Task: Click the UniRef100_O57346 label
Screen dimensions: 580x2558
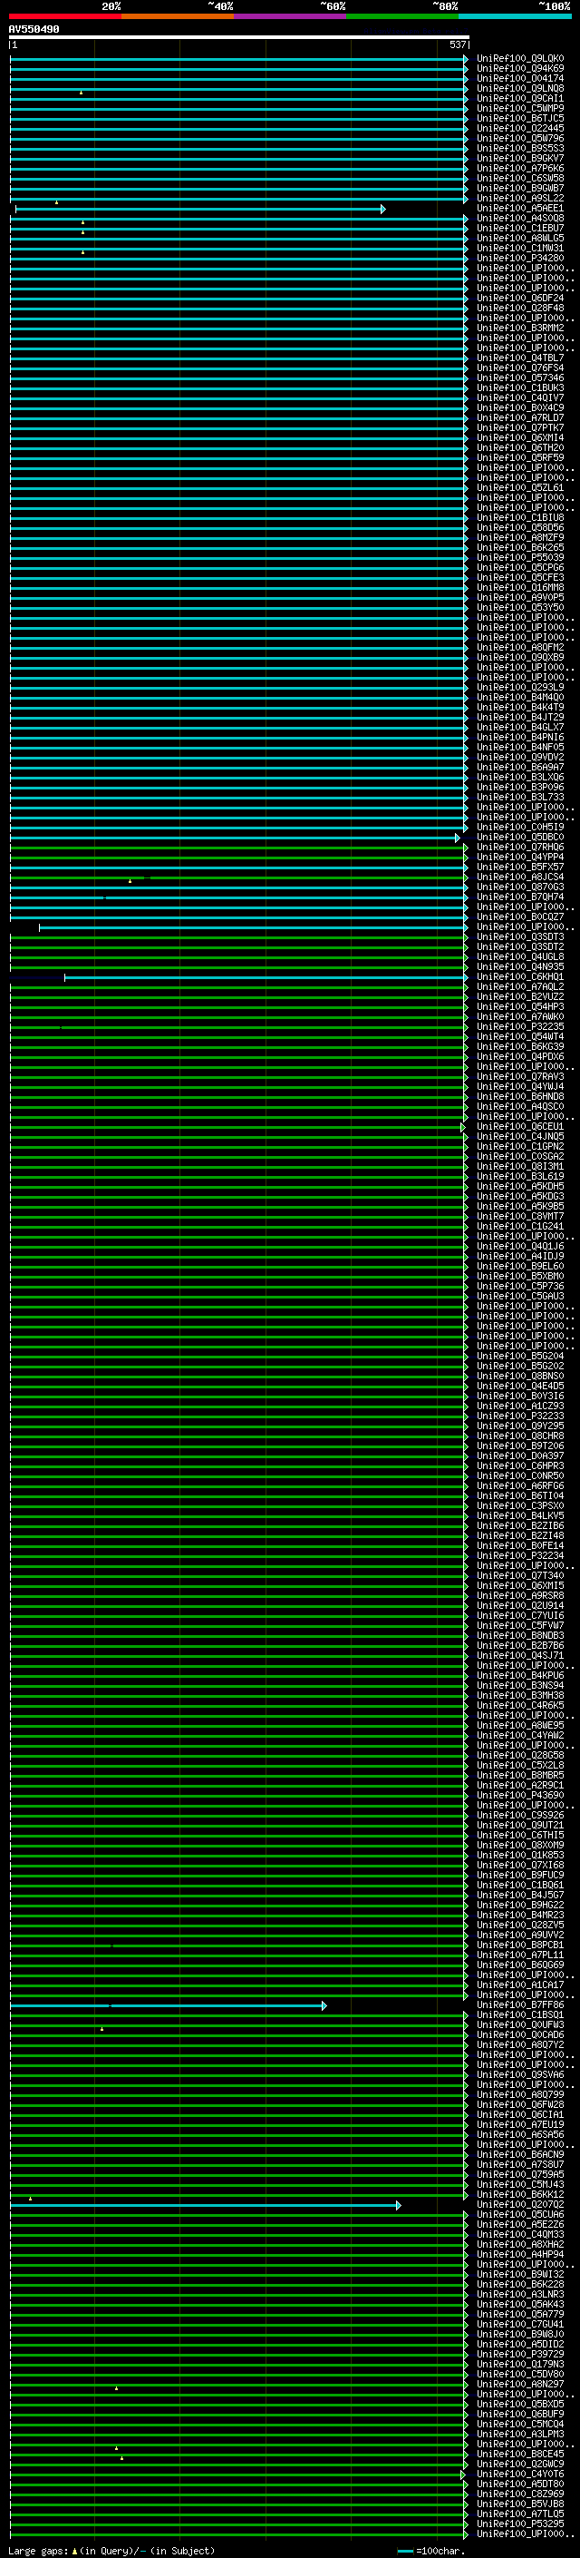Action: (x=519, y=378)
